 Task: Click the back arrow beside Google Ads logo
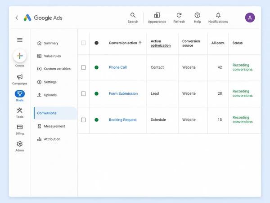17,18
